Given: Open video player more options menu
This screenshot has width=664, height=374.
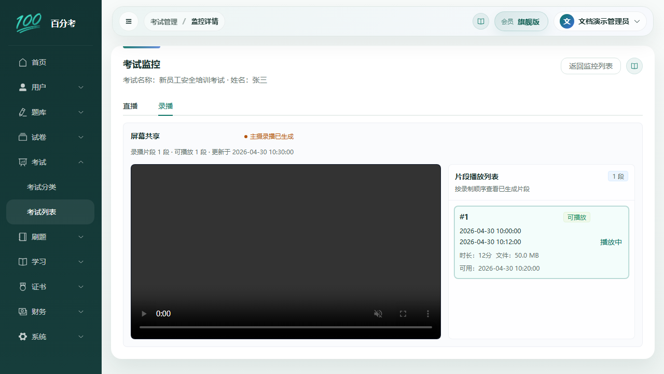Looking at the screenshot, I should coord(428,314).
